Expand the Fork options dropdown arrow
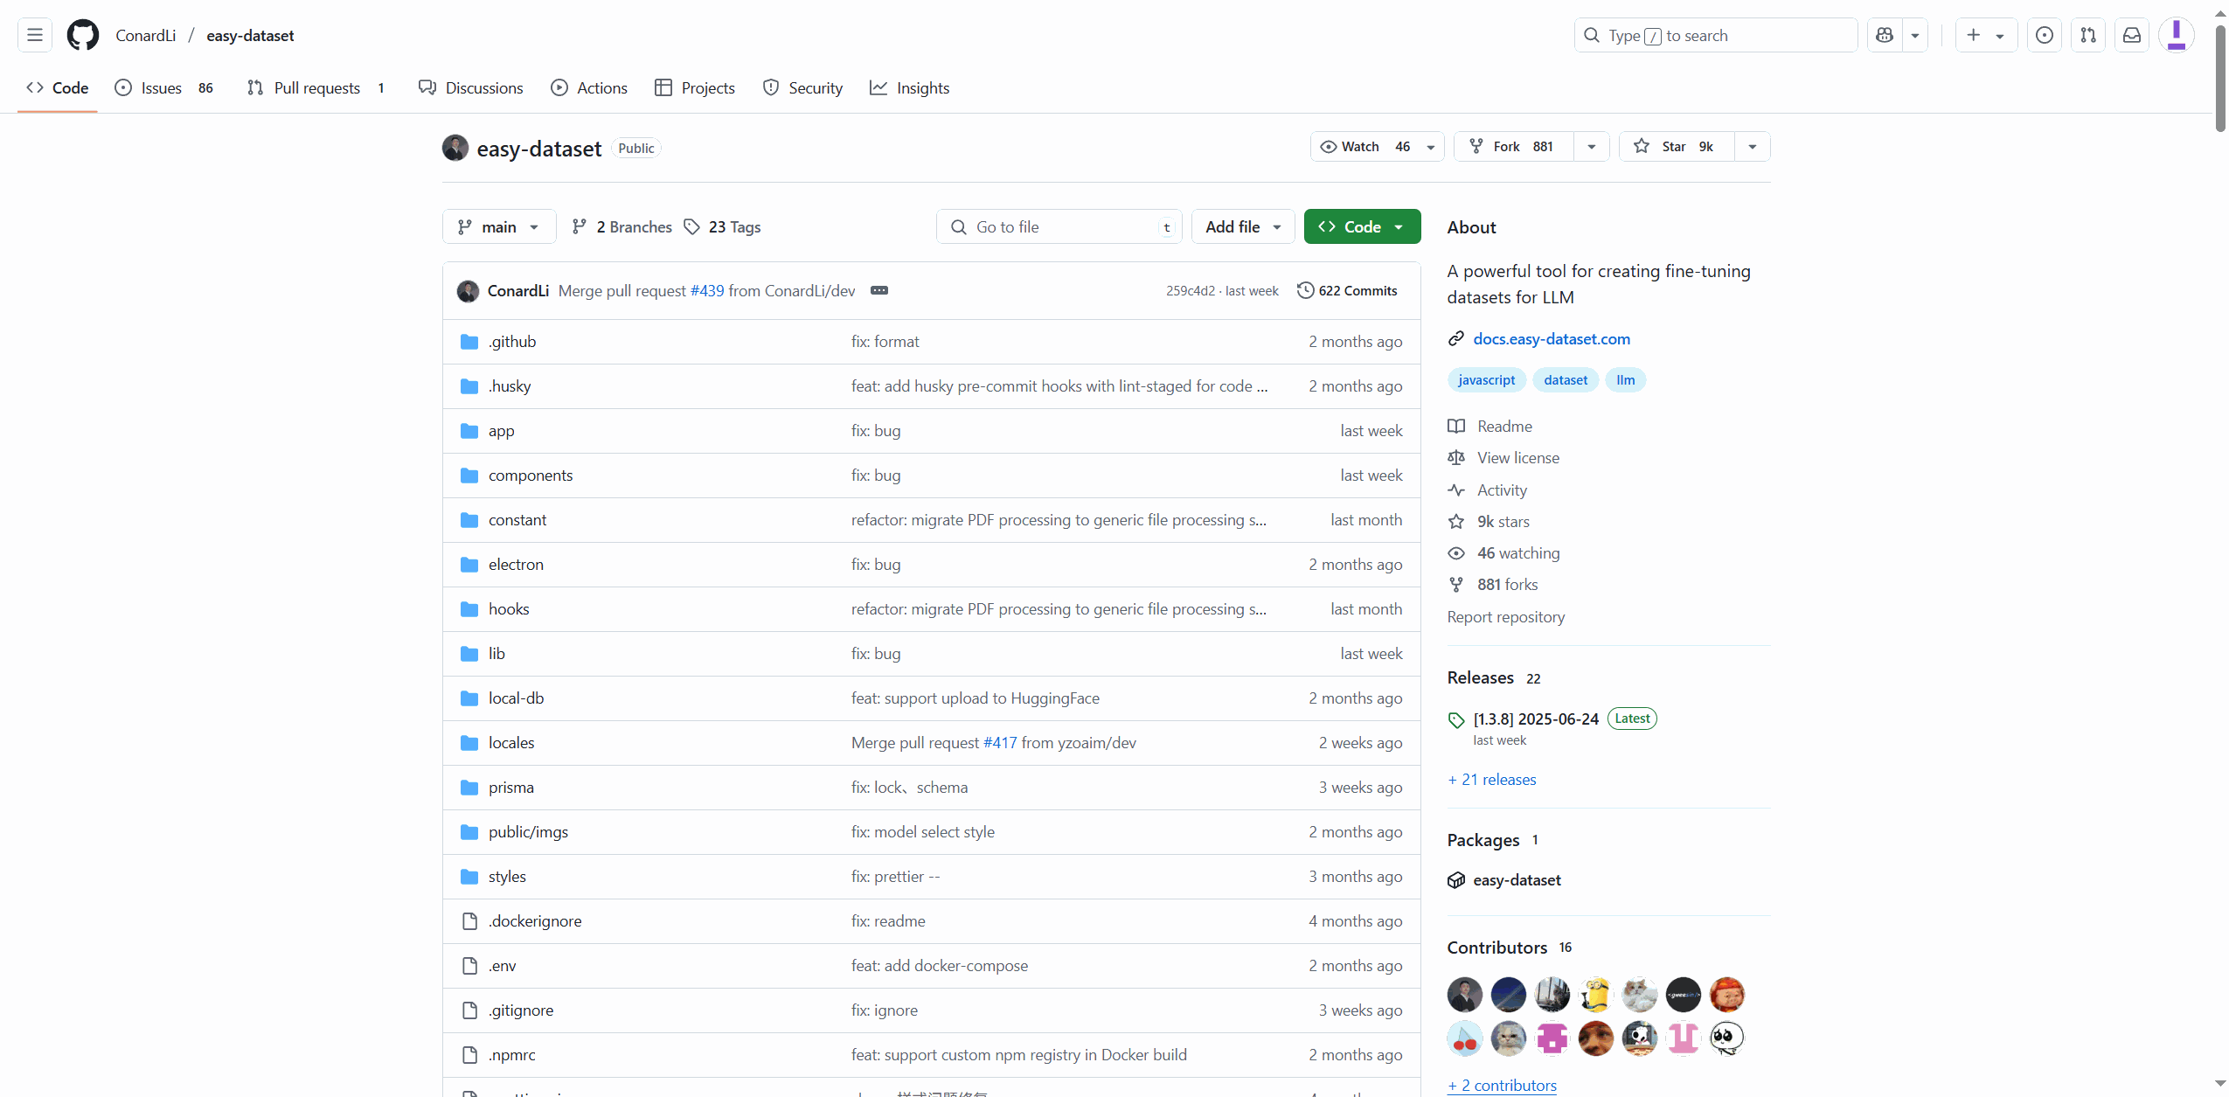The width and height of the screenshot is (2229, 1097). [x=1592, y=147]
